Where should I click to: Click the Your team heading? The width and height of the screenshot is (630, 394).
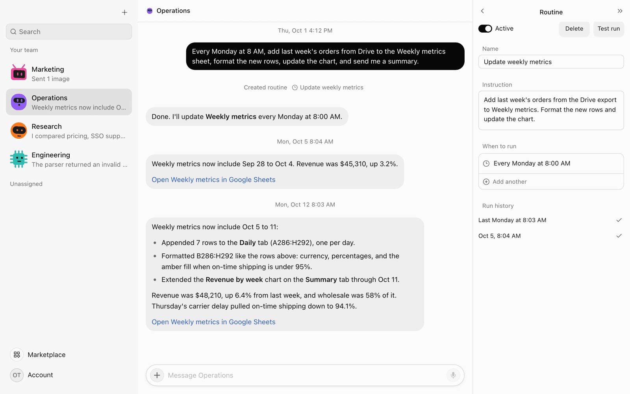[24, 50]
